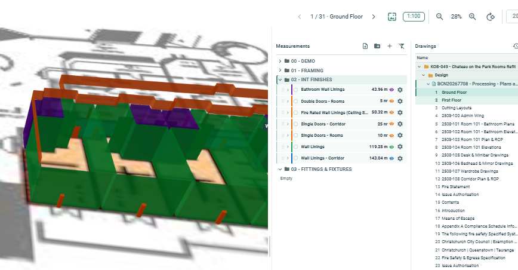Viewport: 518px width, 270px height.
Task: Collapse the Design folder in Drawings
Action: point(424,75)
